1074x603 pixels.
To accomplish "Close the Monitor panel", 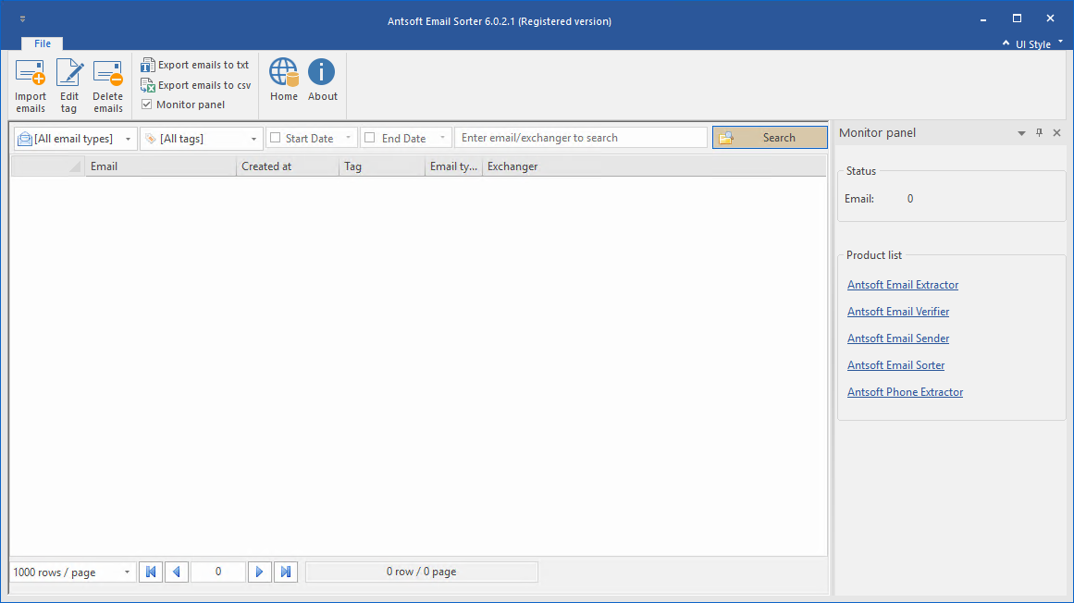I will tap(1056, 133).
